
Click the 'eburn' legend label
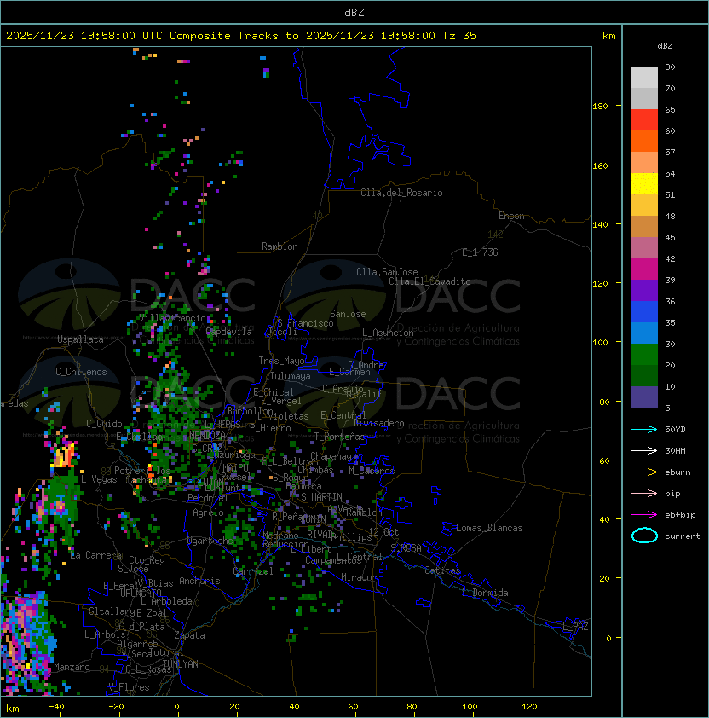pyautogui.click(x=677, y=472)
